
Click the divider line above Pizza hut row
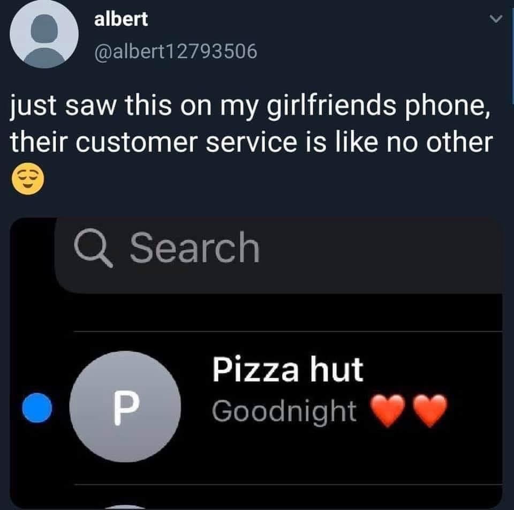[x=288, y=331]
